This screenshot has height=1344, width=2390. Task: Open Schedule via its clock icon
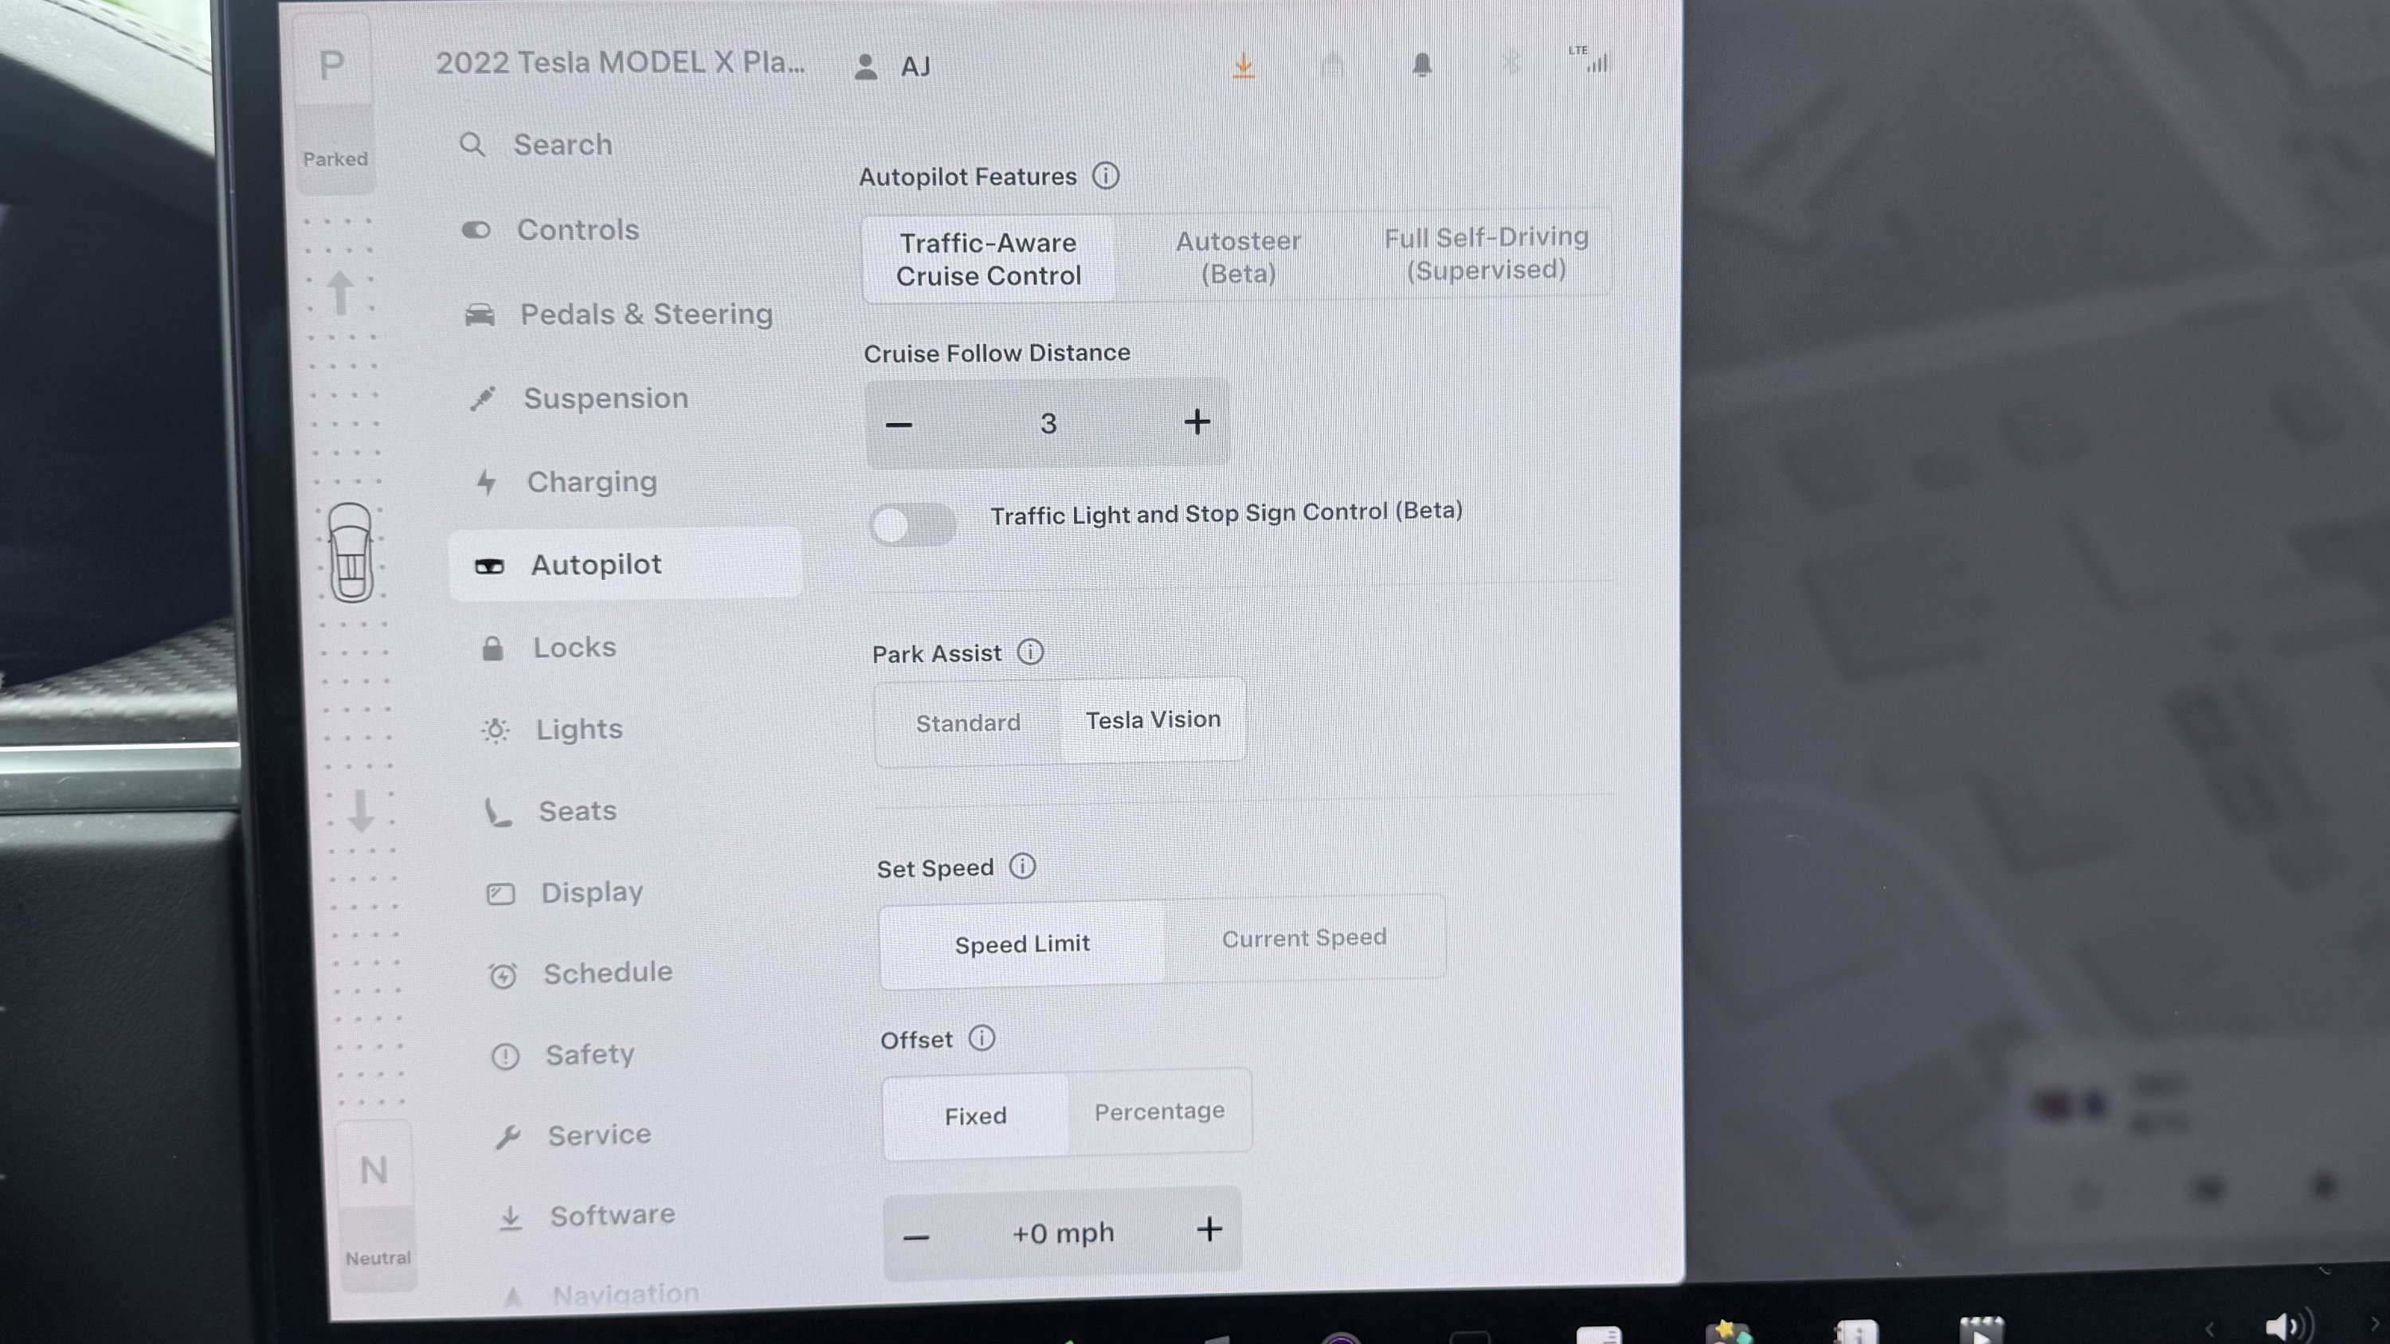point(503,975)
